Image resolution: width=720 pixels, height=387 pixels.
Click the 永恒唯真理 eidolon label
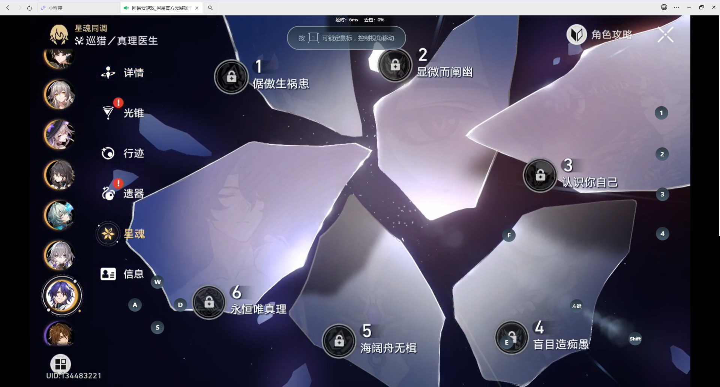click(258, 309)
